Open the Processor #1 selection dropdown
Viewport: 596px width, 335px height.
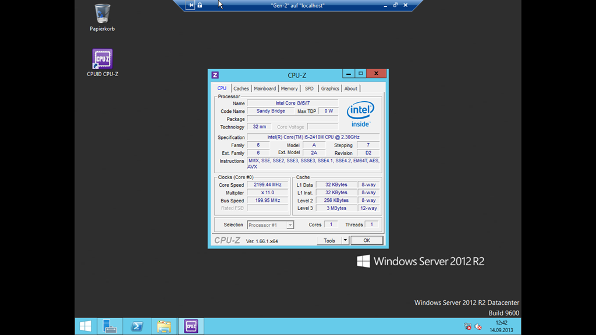(270, 225)
